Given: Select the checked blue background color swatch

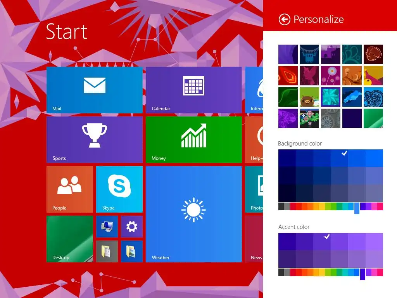Looking at the screenshot, I should pos(339,158).
